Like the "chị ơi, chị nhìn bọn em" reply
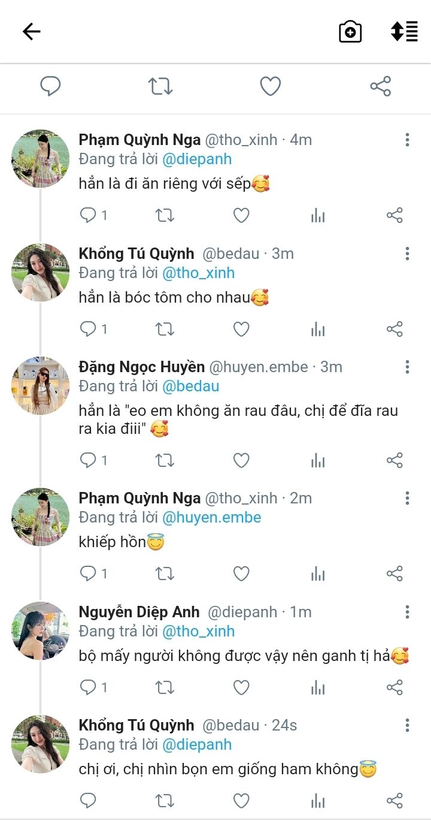 point(241,801)
